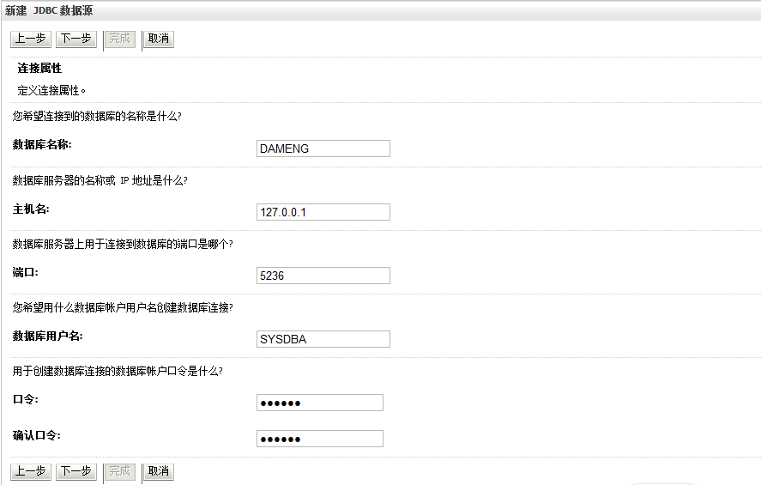Viewport: 761px width, 485px height.
Task: Go to next step via the lower 下一步 button
Action: (x=75, y=471)
